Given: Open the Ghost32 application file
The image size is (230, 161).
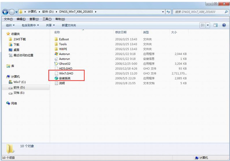Looking at the screenshot, I should click(64, 63).
